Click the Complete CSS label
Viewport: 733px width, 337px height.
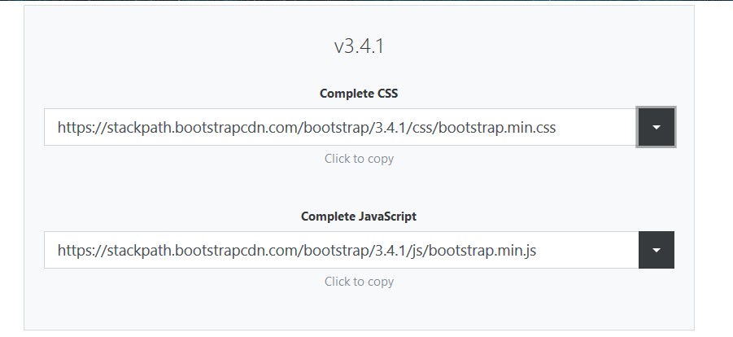pos(359,93)
